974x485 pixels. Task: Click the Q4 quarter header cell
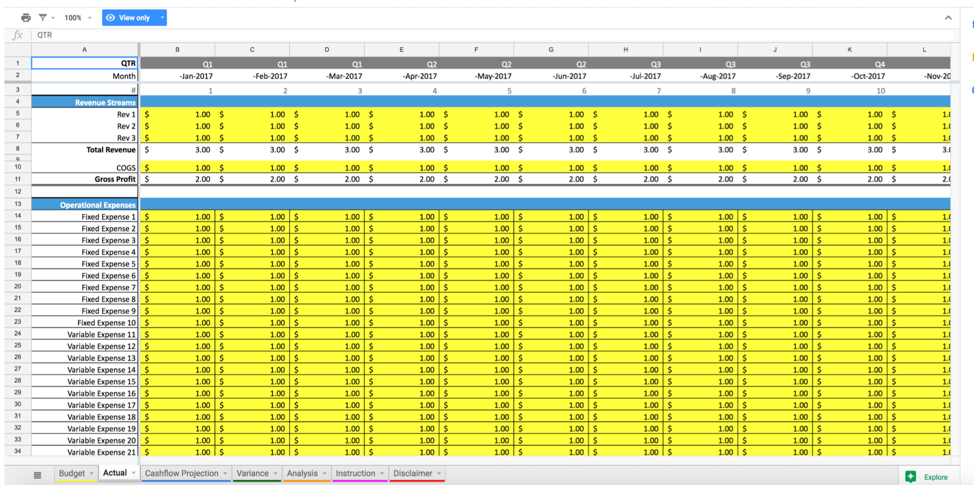point(849,64)
